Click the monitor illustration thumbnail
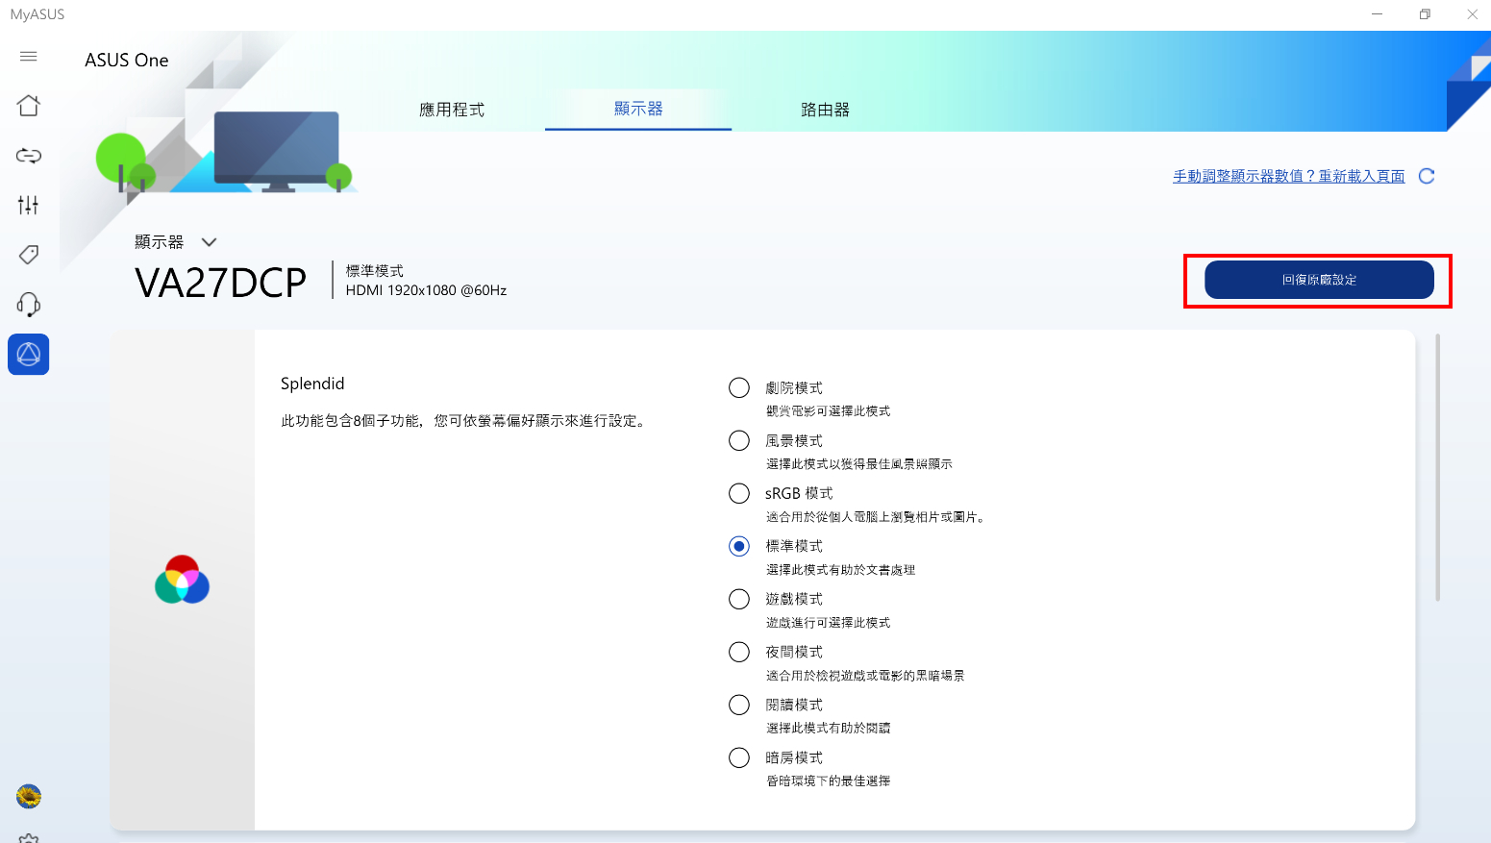The image size is (1491, 843). click(277, 152)
